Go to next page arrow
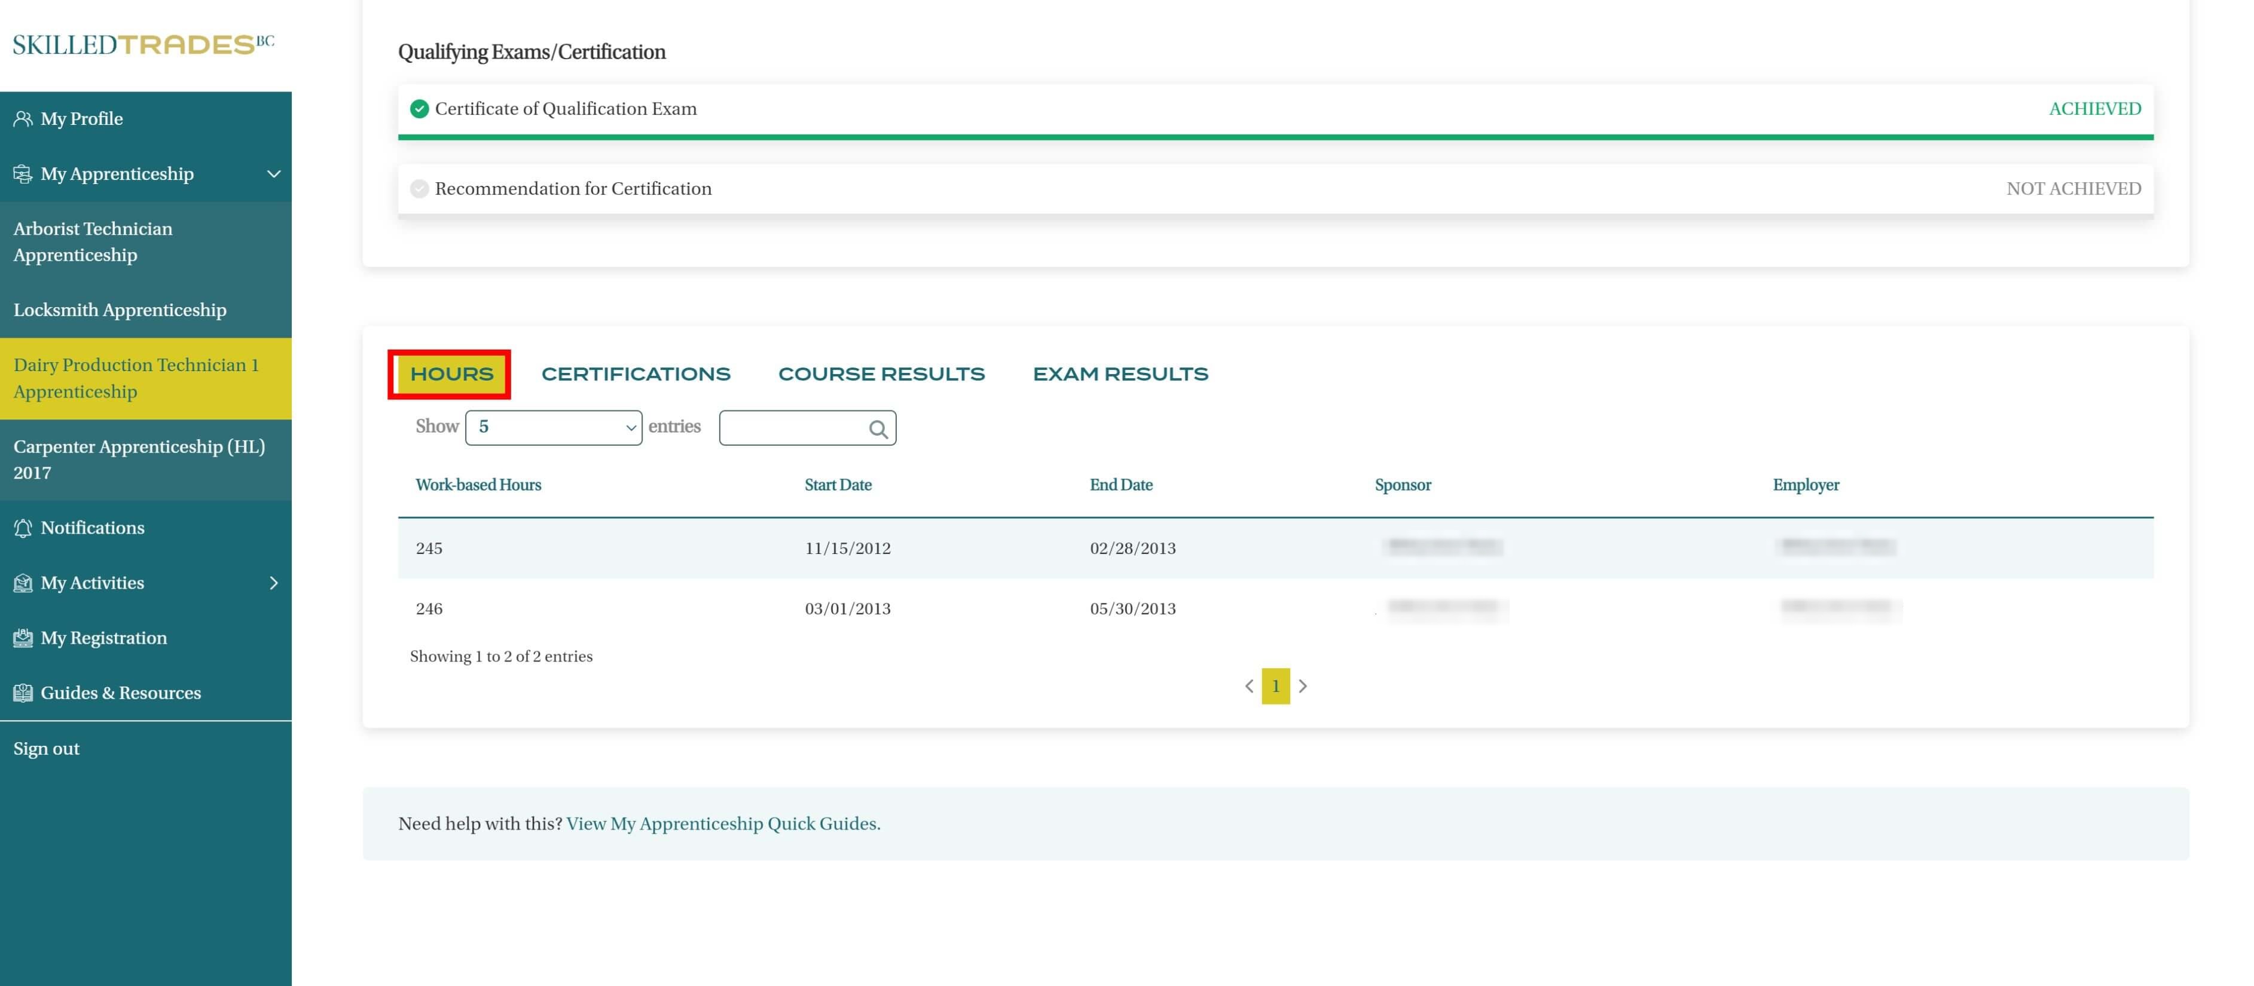This screenshot has height=986, width=2254. click(1302, 687)
